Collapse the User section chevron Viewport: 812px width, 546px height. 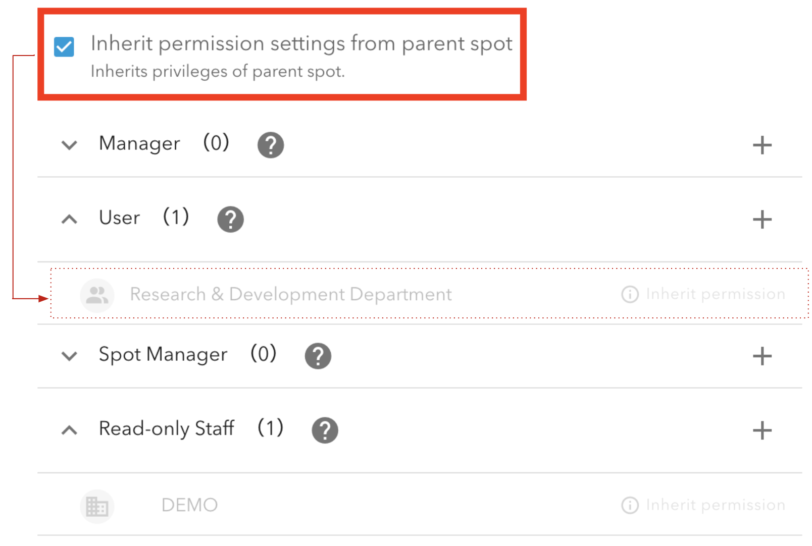69,220
